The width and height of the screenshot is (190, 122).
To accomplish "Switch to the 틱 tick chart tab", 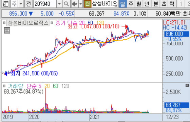I will click(172, 4).
